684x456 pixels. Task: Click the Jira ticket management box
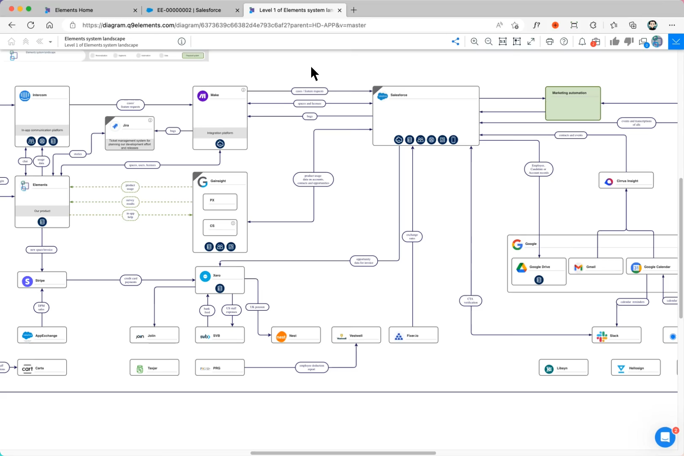(130, 133)
